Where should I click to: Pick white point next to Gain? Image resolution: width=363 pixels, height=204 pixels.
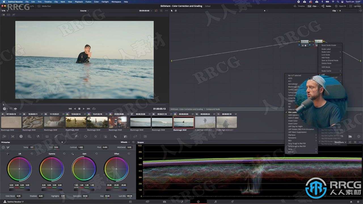click(73, 154)
